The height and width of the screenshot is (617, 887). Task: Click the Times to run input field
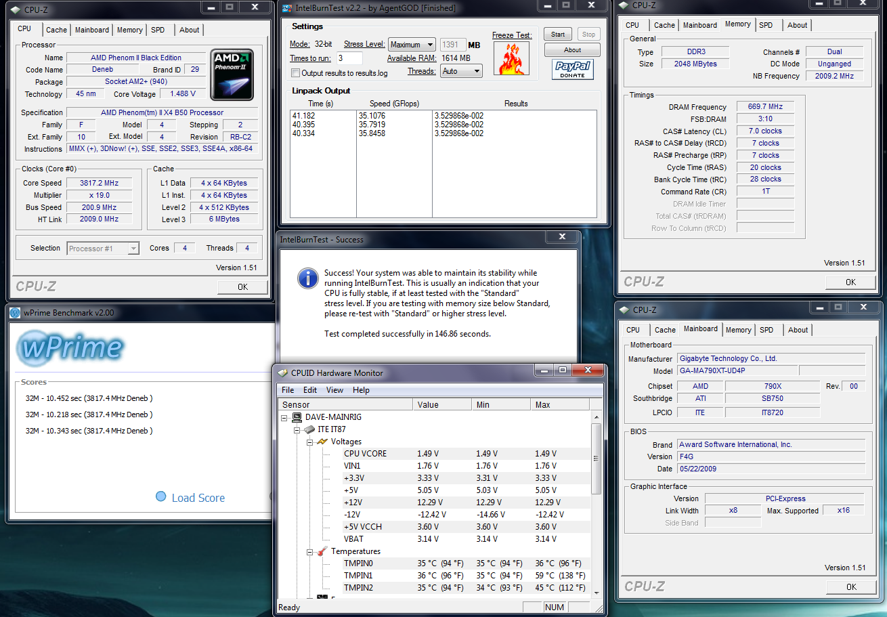click(x=349, y=58)
